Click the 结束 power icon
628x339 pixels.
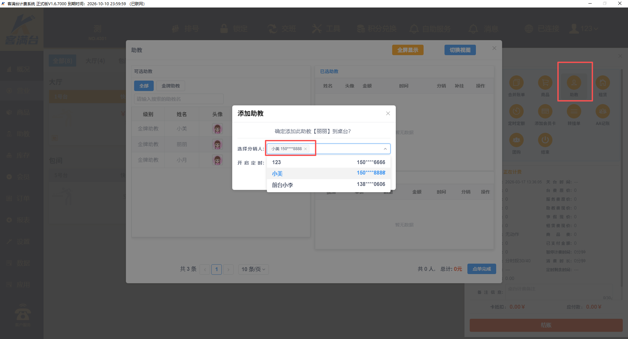click(x=545, y=140)
